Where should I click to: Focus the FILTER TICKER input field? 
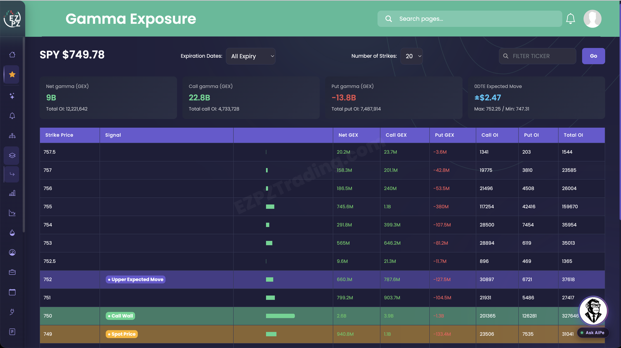tap(538, 56)
